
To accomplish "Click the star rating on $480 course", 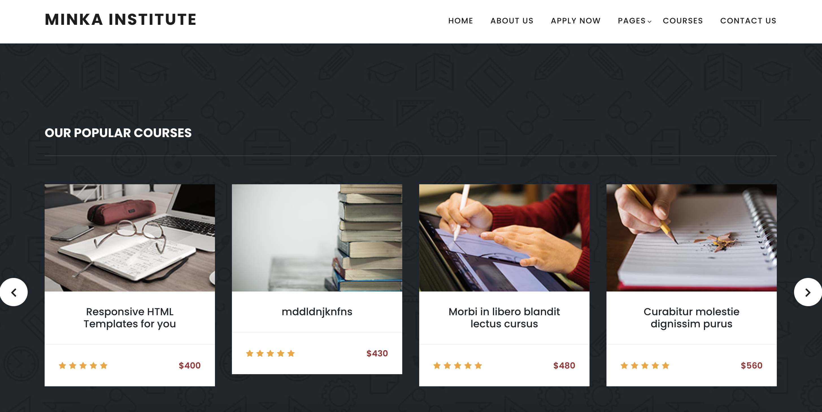I will pyautogui.click(x=458, y=365).
